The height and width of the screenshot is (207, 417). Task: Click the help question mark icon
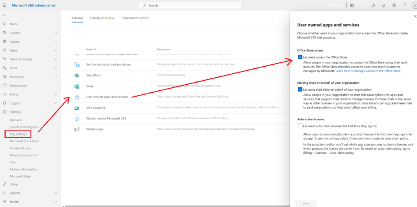click(x=404, y=5)
